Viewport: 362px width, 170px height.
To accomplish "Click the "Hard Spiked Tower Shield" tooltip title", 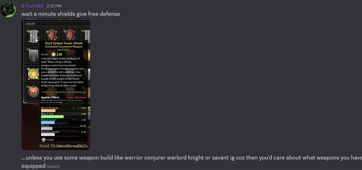I will pos(64,43).
